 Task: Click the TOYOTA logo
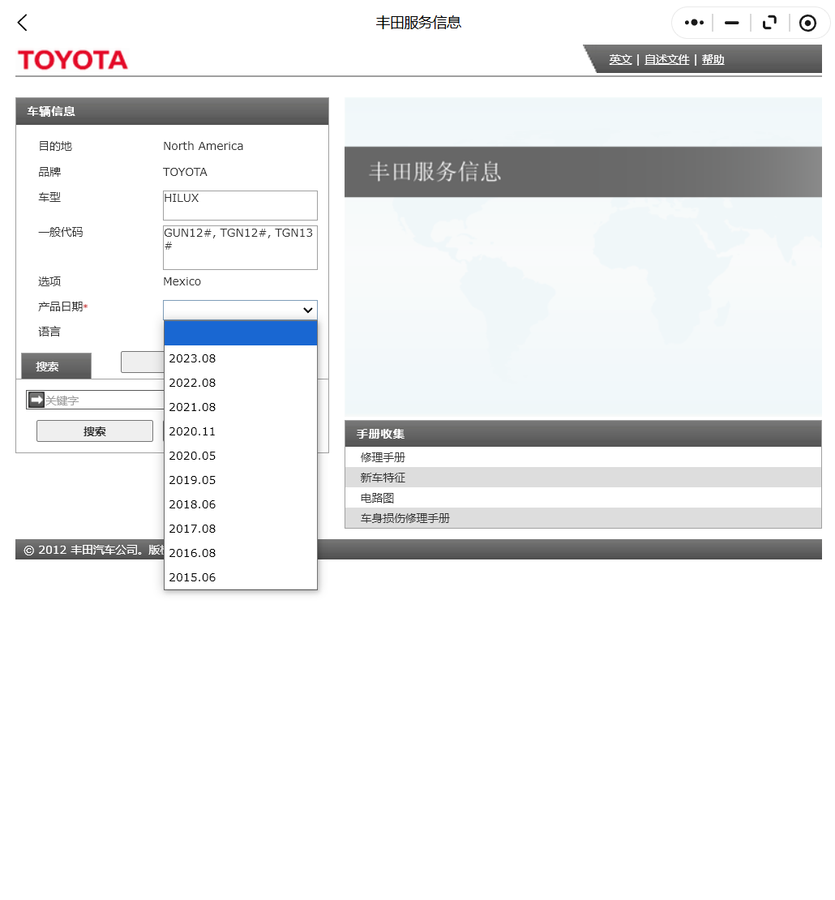pos(72,59)
